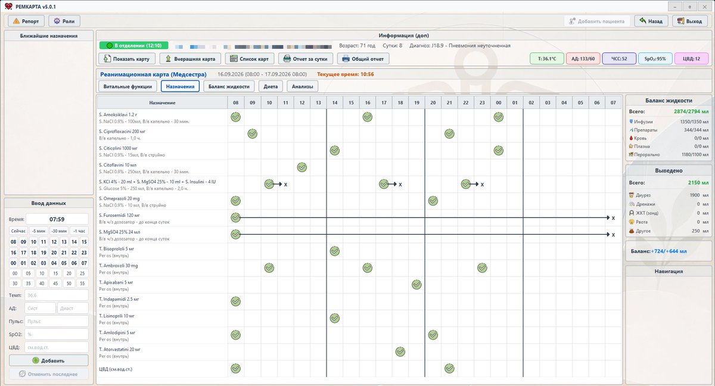Screen dimensions: 715x386
Task: Click the S. Furosemidi 120 мг row label
Action: [119, 215]
